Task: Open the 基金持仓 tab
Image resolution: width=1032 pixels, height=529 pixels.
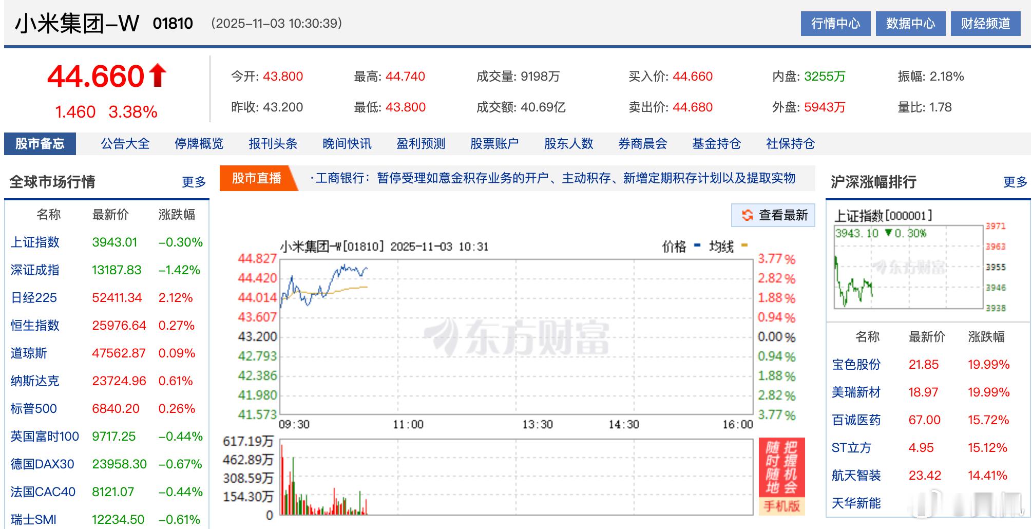Action: [x=717, y=144]
